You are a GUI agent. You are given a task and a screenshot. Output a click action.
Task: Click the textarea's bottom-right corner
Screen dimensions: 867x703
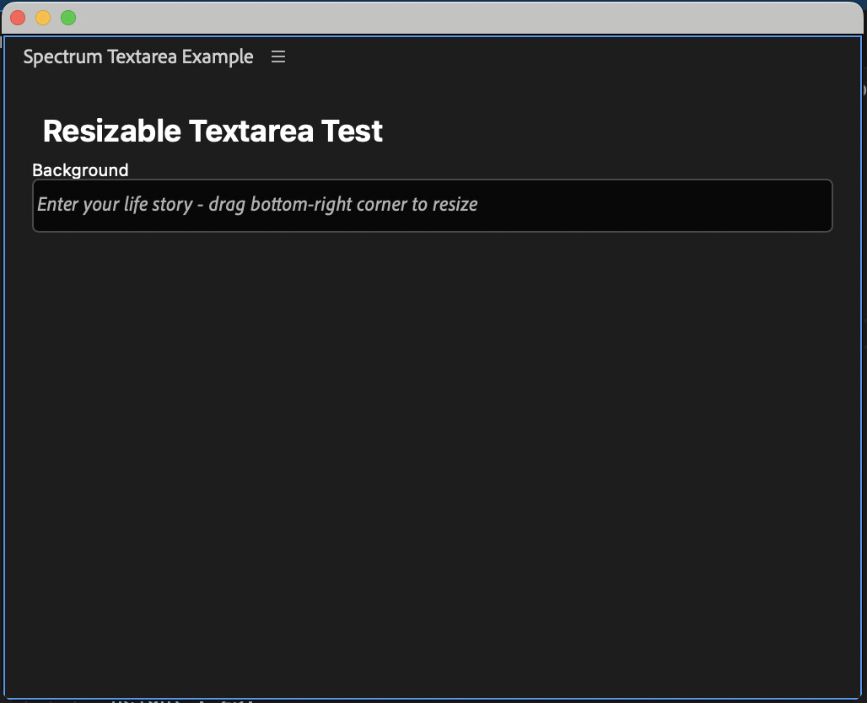828,227
